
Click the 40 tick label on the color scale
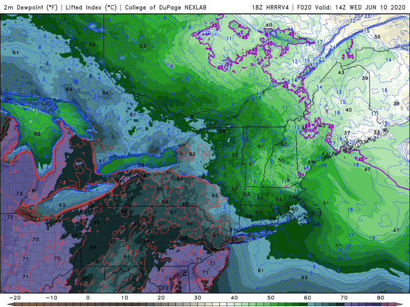pyautogui.click(x=234, y=298)
